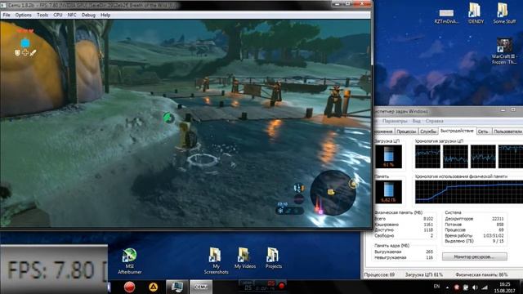Image resolution: width=523 pixels, height=294 pixels.
Task: Click the yellow triangle taskbar icon
Action: pos(153,287)
